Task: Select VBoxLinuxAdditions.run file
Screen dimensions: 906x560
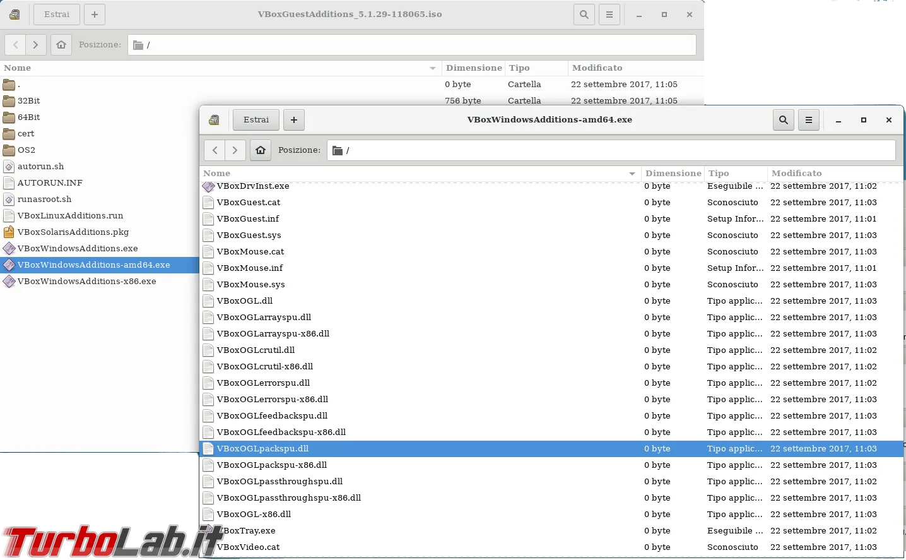Action: pyautogui.click(x=70, y=216)
